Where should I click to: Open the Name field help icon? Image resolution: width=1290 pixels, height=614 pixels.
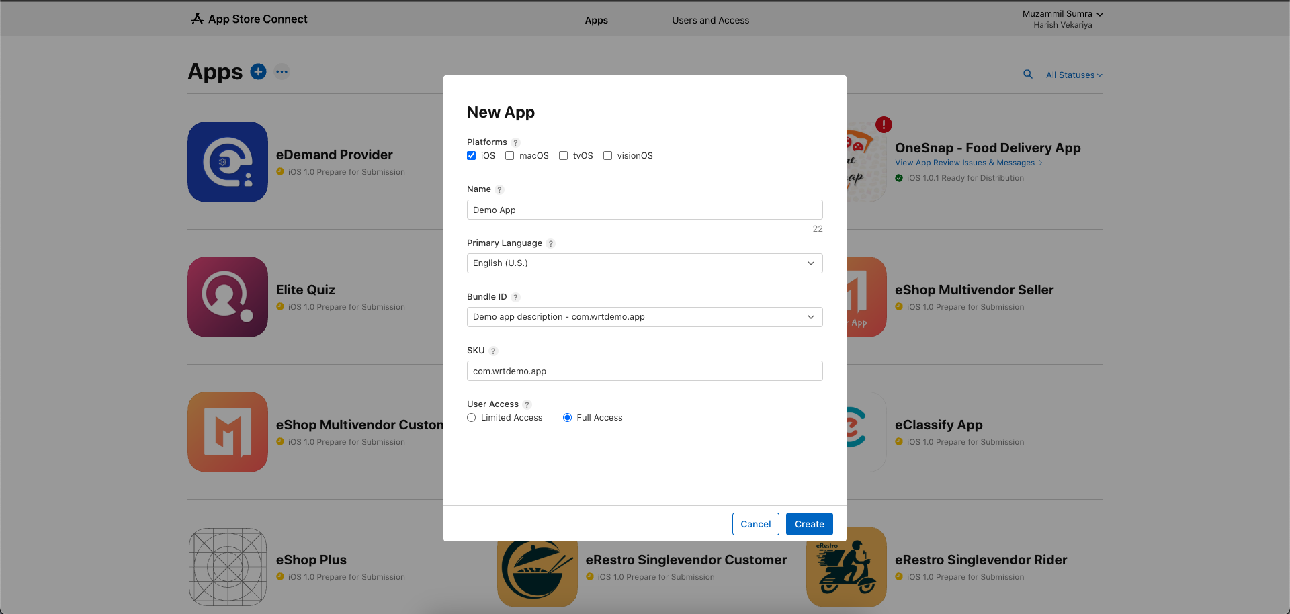tap(499, 189)
